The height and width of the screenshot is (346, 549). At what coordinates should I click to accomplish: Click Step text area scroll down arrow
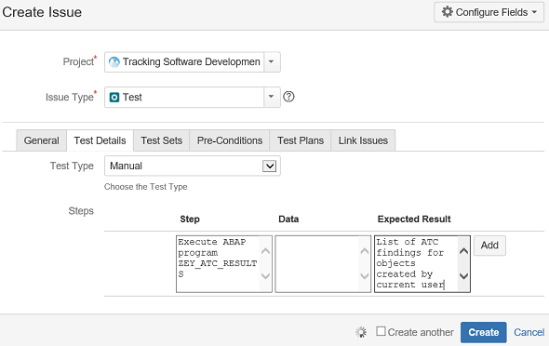click(x=266, y=276)
